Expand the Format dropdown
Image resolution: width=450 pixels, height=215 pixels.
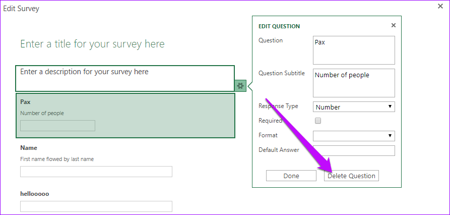click(x=353, y=136)
